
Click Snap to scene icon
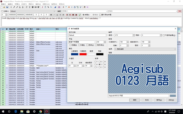36,7
